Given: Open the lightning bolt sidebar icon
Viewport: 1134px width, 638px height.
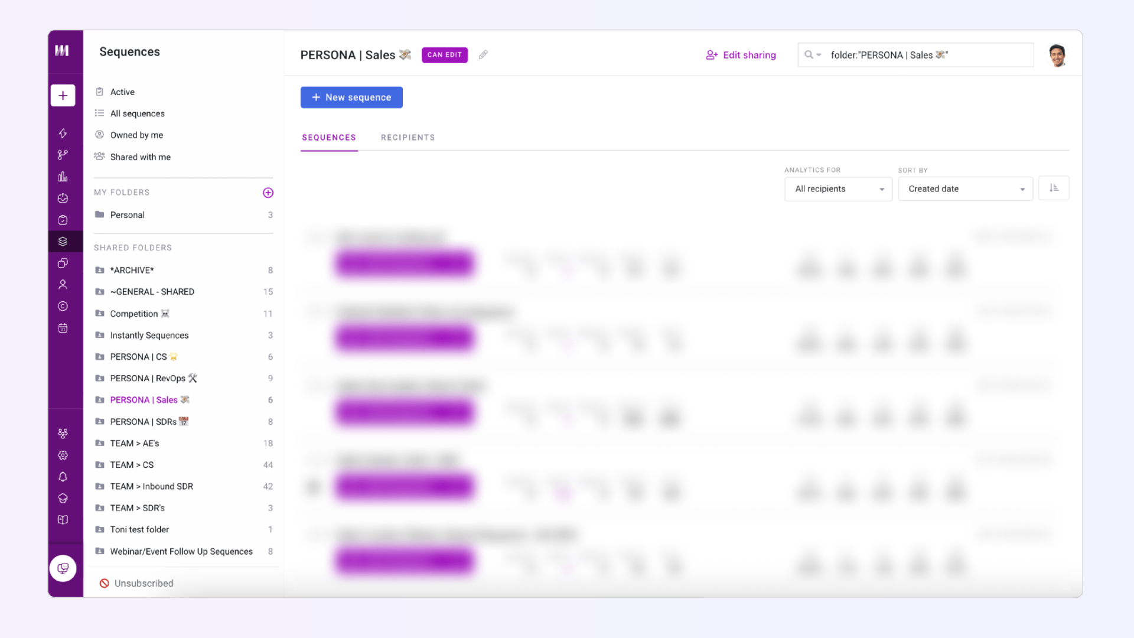Looking at the screenshot, I should pyautogui.click(x=63, y=134).
